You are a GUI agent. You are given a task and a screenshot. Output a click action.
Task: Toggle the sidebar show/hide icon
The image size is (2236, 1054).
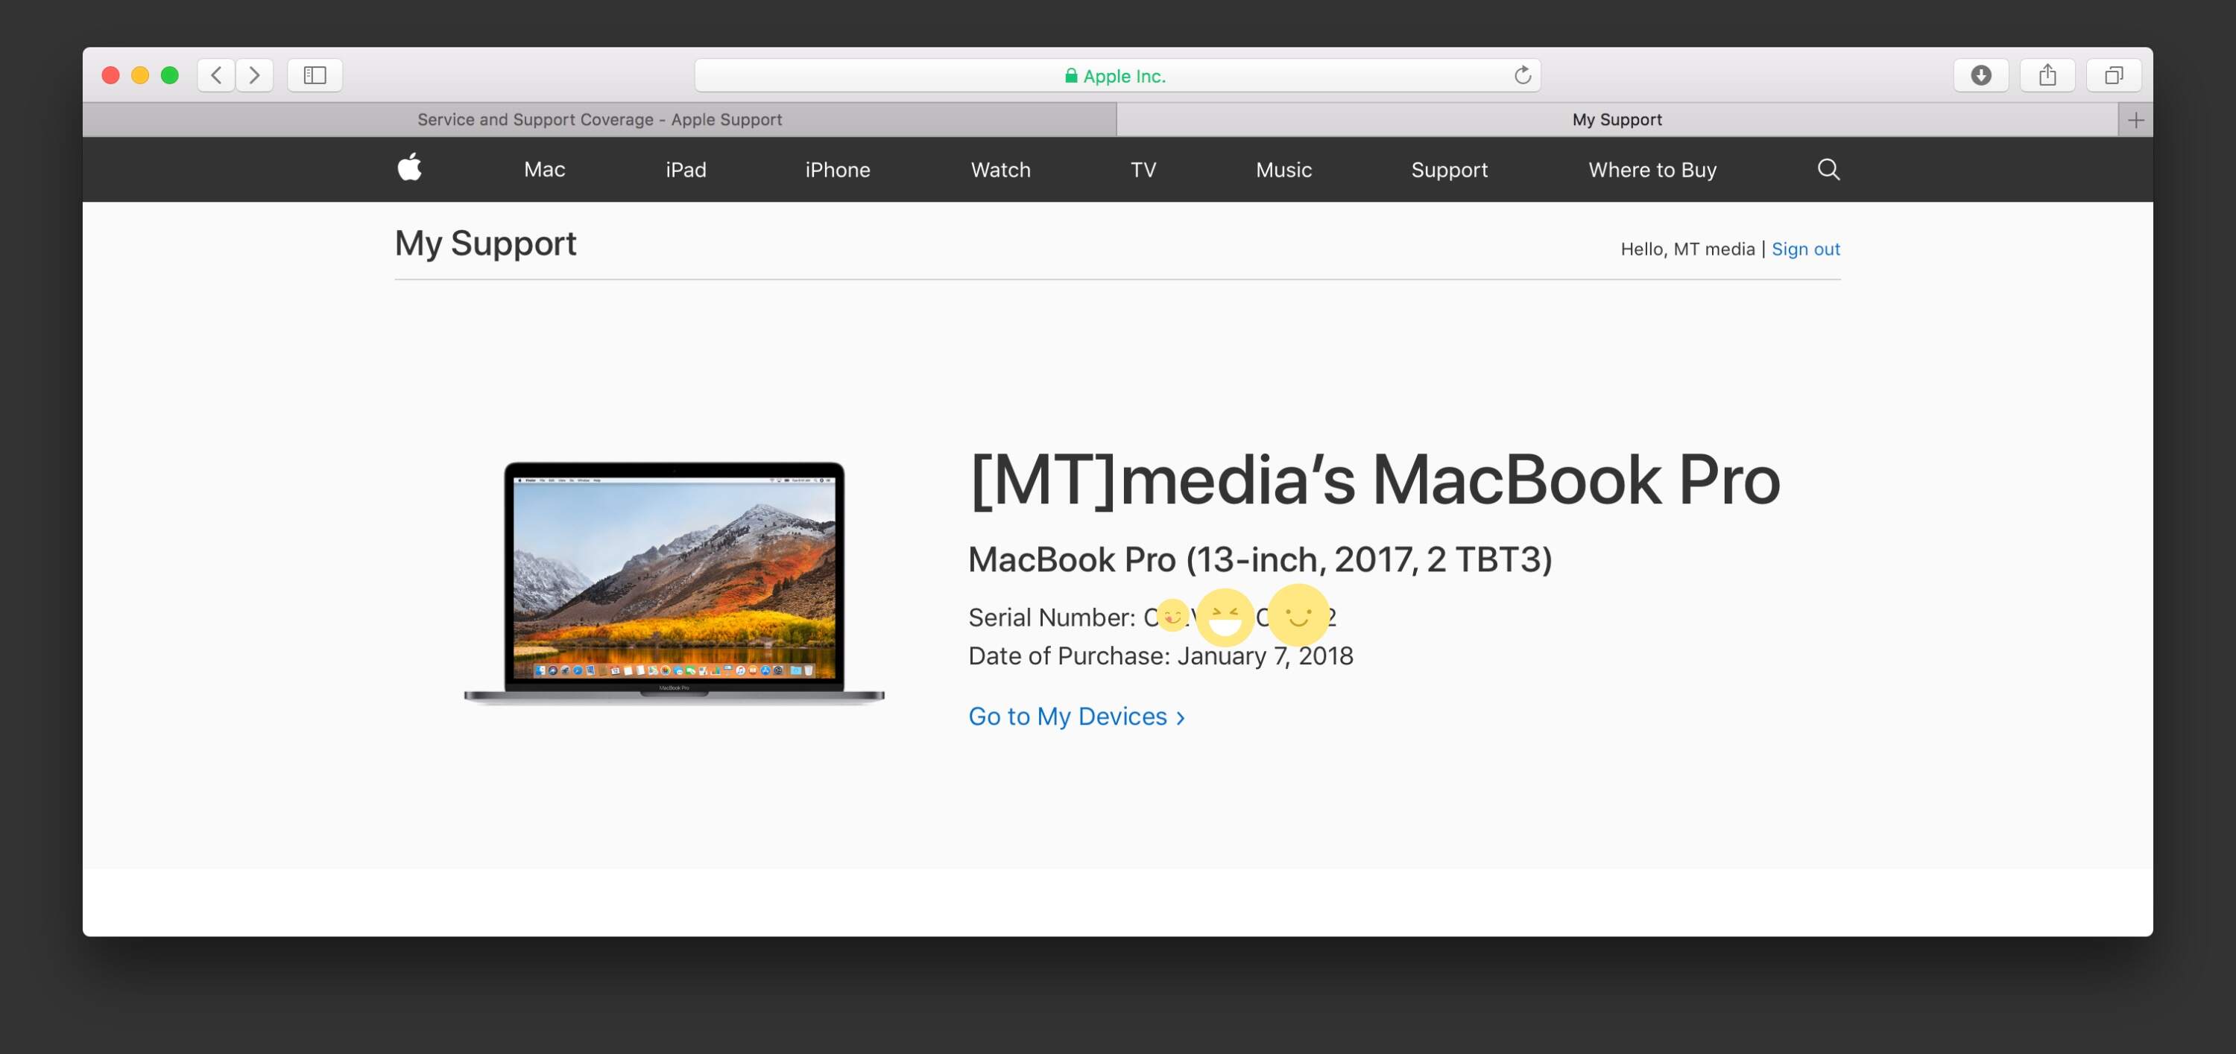click(x=315, y=75)
